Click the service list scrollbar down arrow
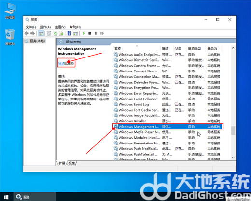This screenshot has width=251, height=201. [233, 158]
